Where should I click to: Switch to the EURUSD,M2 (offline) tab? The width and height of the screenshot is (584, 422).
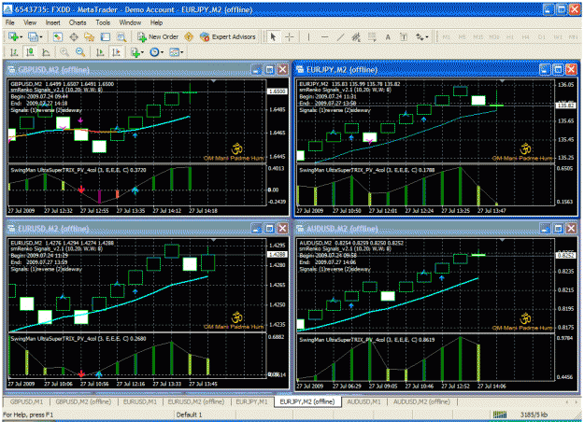point(196,401)
